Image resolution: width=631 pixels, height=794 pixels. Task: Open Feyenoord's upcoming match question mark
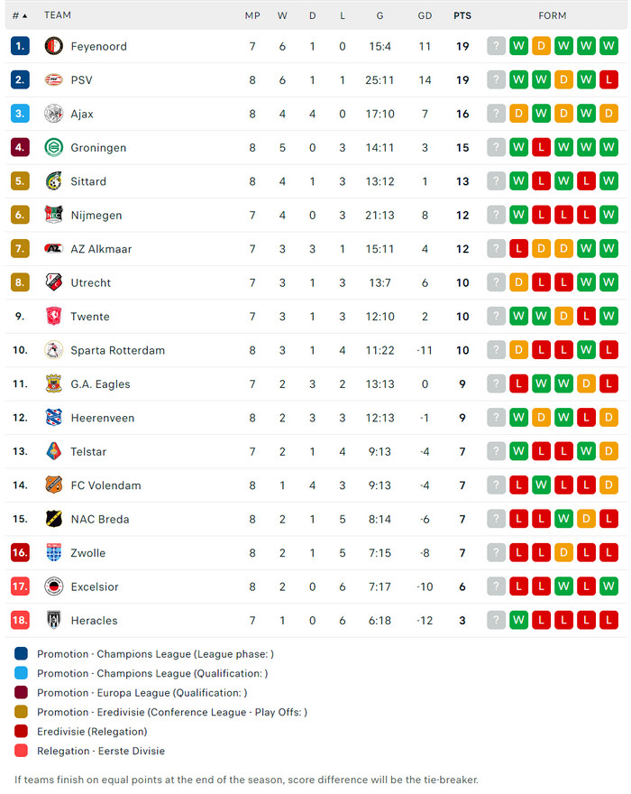pyautogui.click(x=496, y=46)
